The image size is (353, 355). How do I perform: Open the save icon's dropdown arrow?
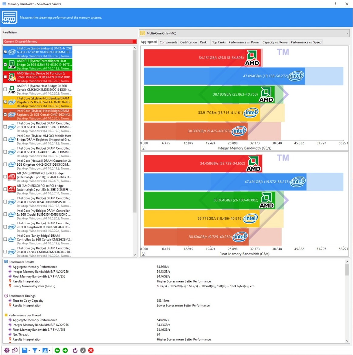coord(29,350)
